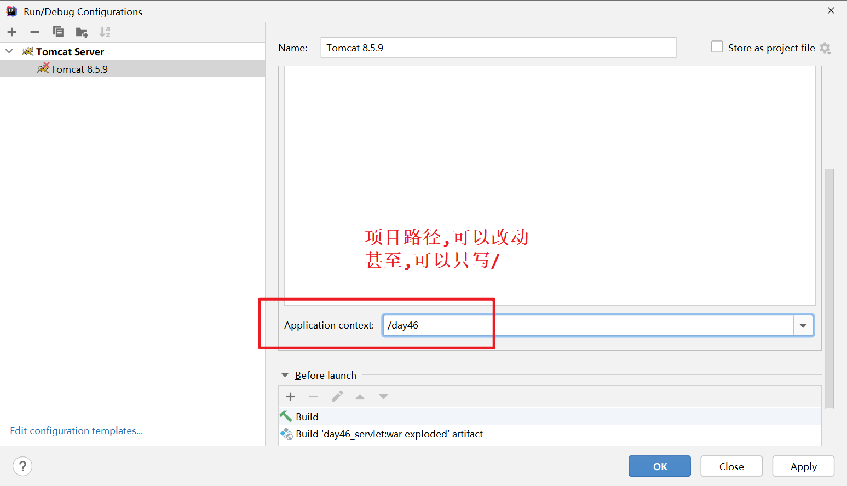
Task: Select the Tomcat 8.5.9 configuration
Action: pyautogui.click(x=132, y=69)
